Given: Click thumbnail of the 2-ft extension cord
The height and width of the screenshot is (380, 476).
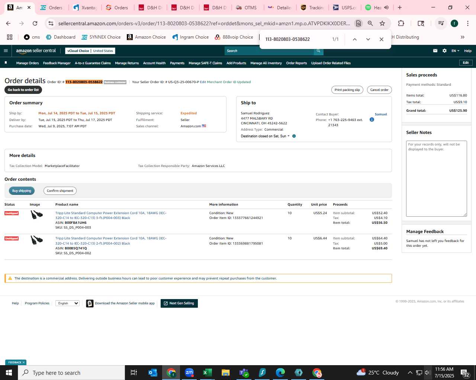Looking at the screenshot, I should pyautogui.click(x=36, y=240).
